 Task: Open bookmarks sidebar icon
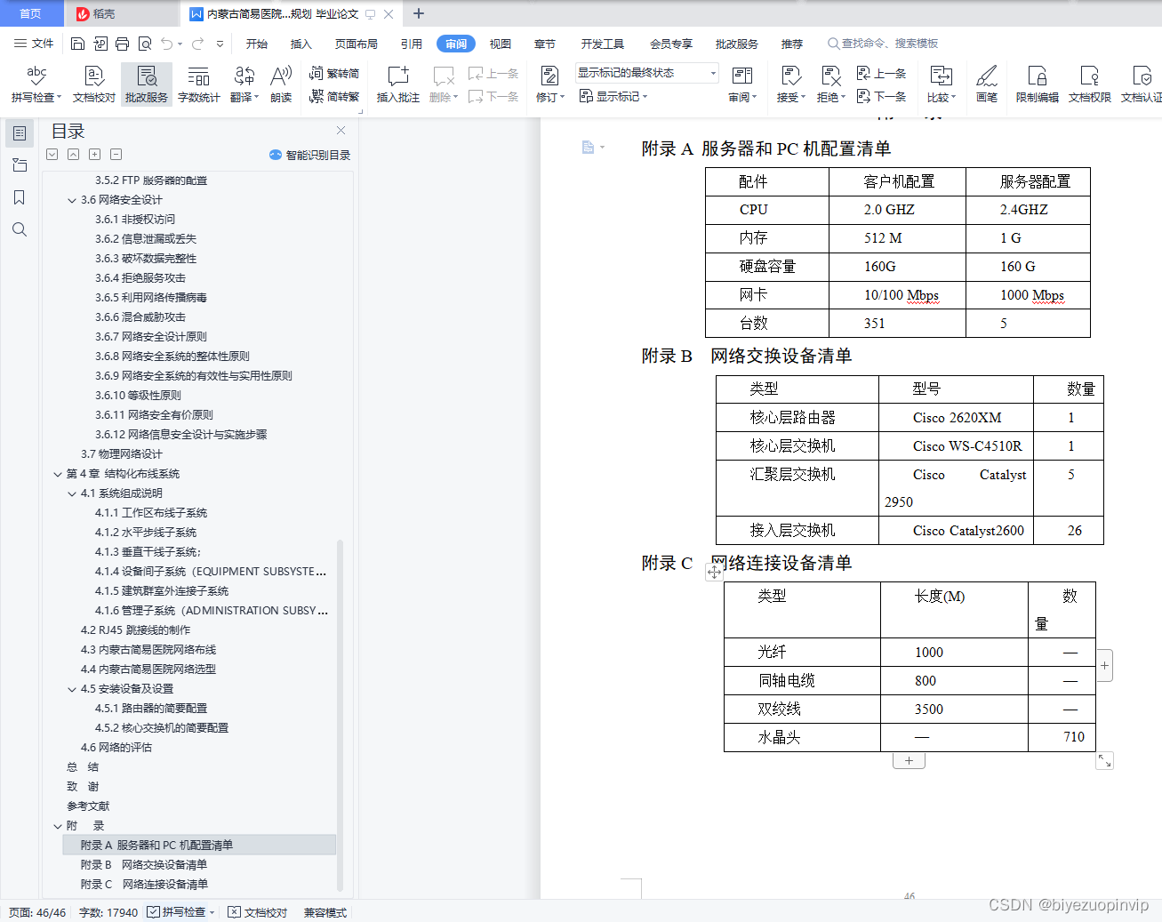(20, 197)
